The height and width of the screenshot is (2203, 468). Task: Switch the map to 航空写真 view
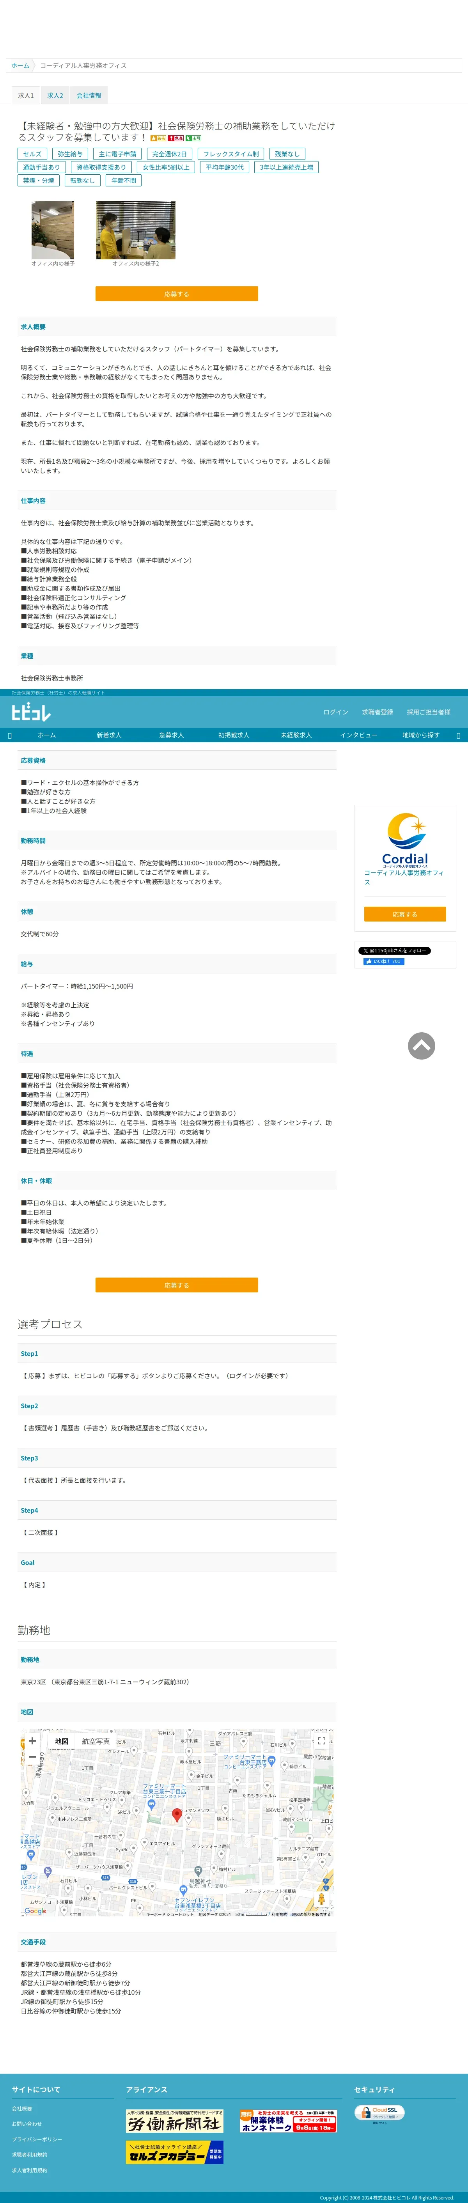[x=96, y=1741]
